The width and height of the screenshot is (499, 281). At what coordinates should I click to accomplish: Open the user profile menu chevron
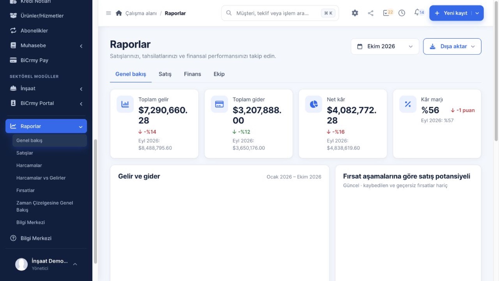pyautogui.click(x=75, y=264)
